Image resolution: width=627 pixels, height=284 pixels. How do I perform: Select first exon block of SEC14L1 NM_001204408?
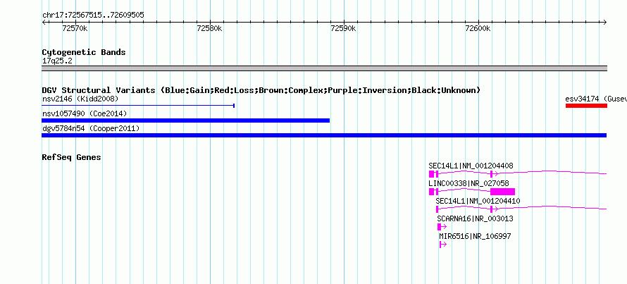click(431, 174)
